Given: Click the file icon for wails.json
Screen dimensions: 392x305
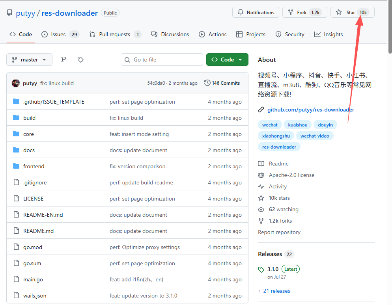Looking at the screenshot, I should (16, 295).
